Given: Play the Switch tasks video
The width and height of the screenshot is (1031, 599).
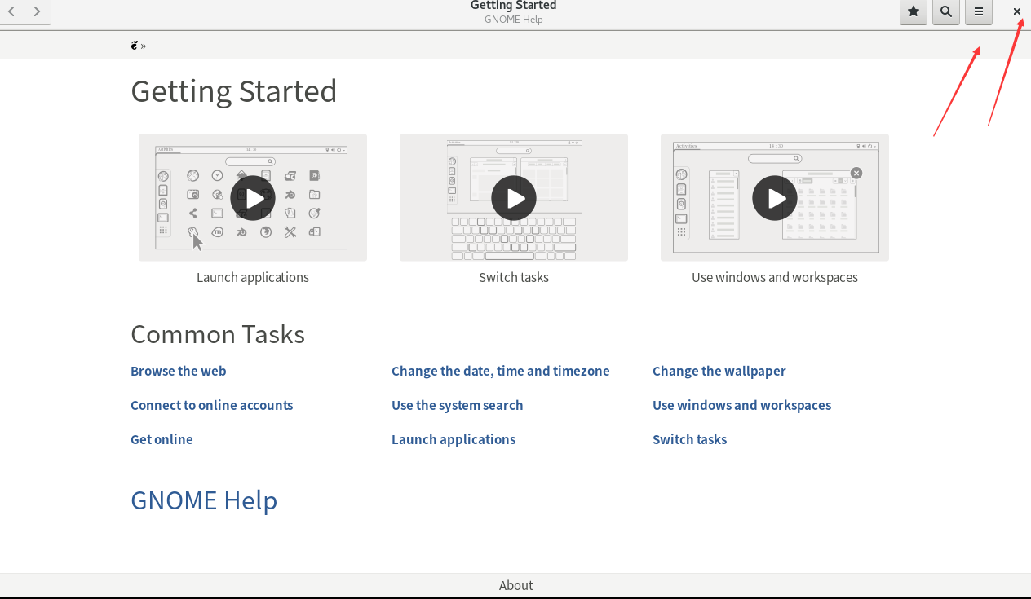Looking at the screenshot, I should 514,198.
